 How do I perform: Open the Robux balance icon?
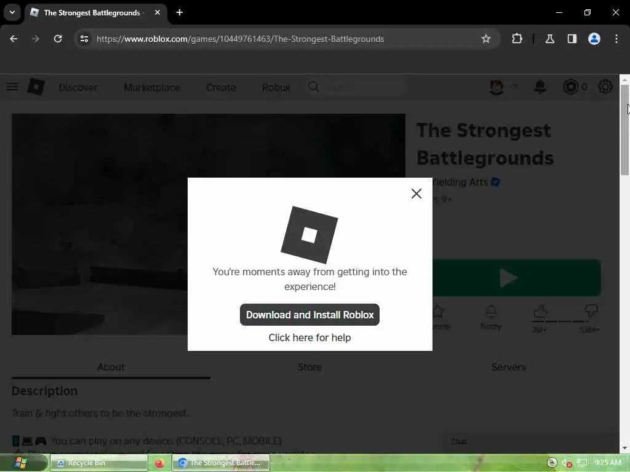[x=570, y=87]
